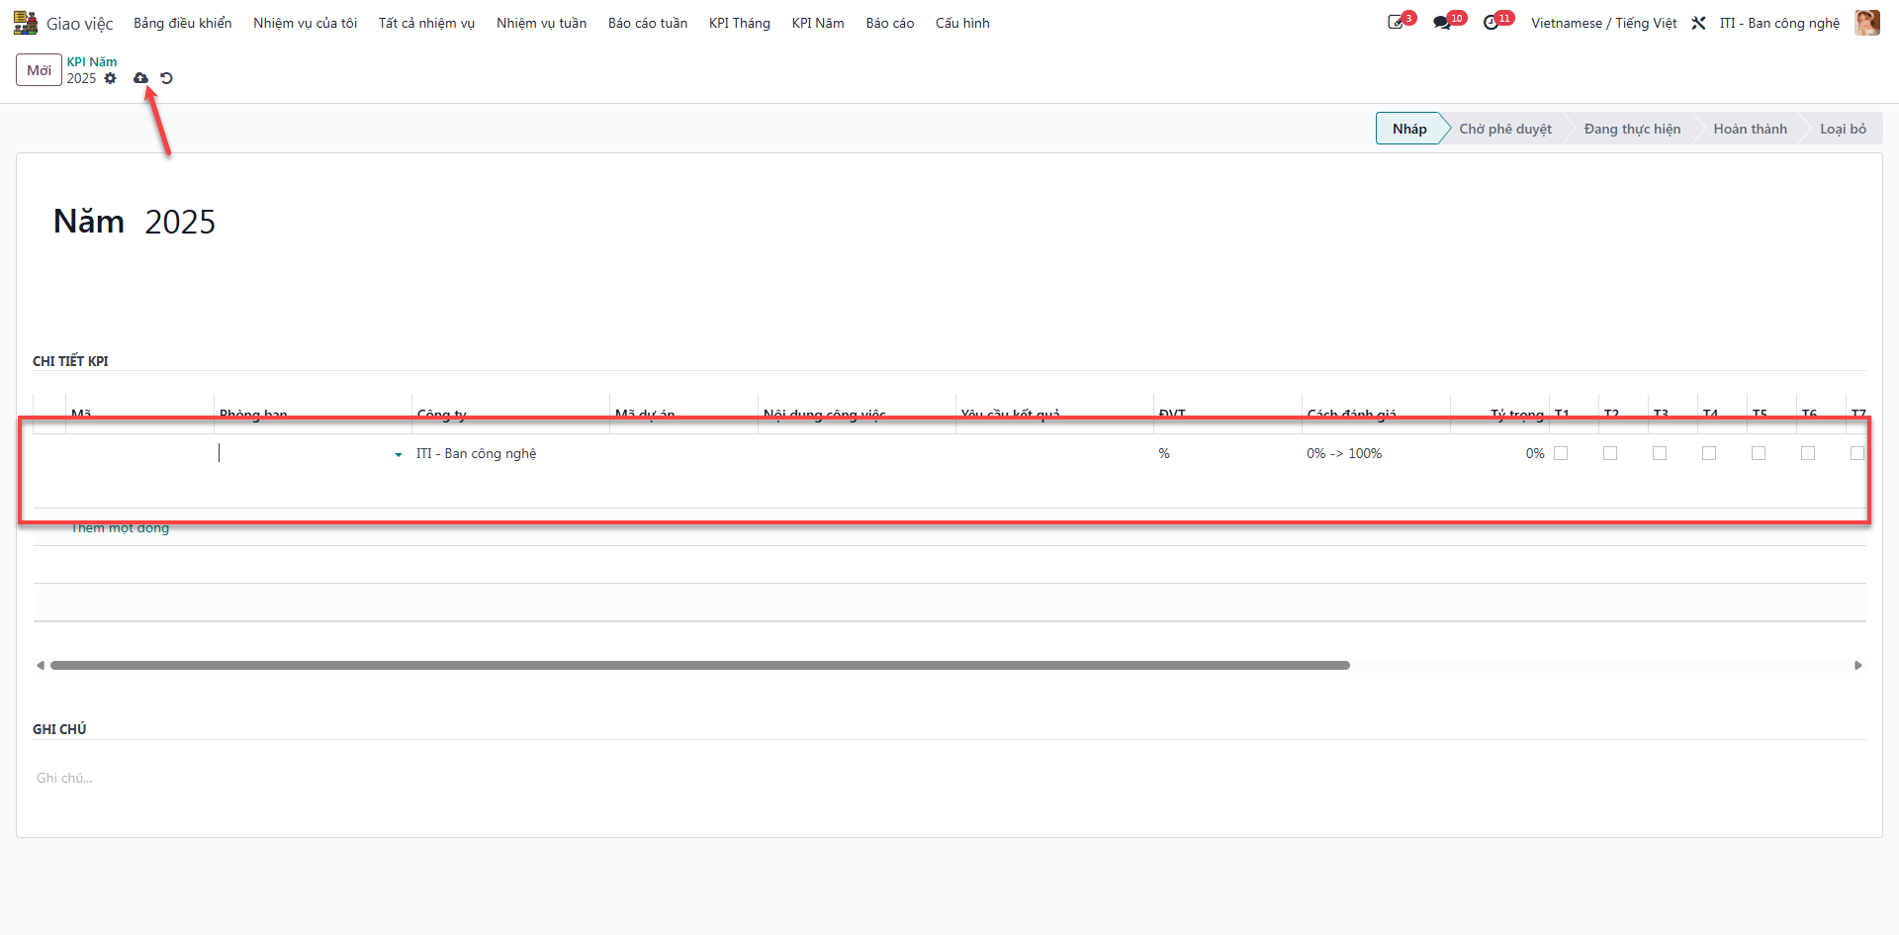Viewport: 1899px width, 935px height.
Task: Open Nhiệm vụ của tôi menu
Action: [306, 23]
